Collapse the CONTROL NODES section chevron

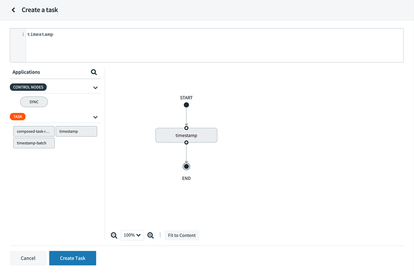point(95,88)
